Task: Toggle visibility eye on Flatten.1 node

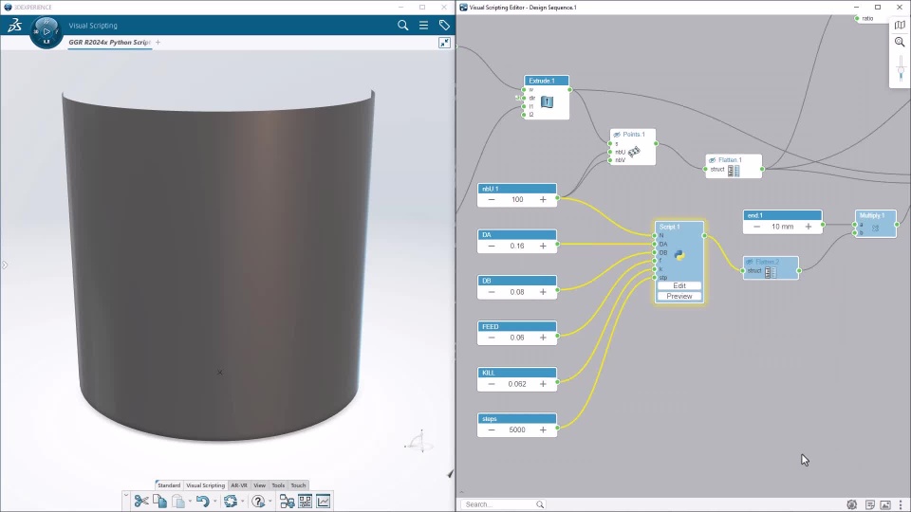Action: coord(712,160)
